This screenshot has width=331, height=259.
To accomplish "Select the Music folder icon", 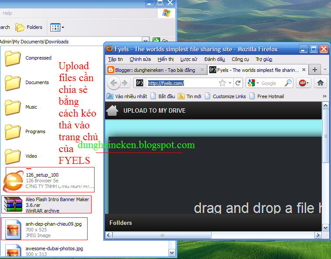I will (13, 107).
